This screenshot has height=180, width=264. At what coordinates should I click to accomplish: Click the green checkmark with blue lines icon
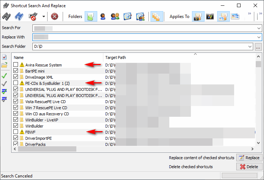[4, 92]
